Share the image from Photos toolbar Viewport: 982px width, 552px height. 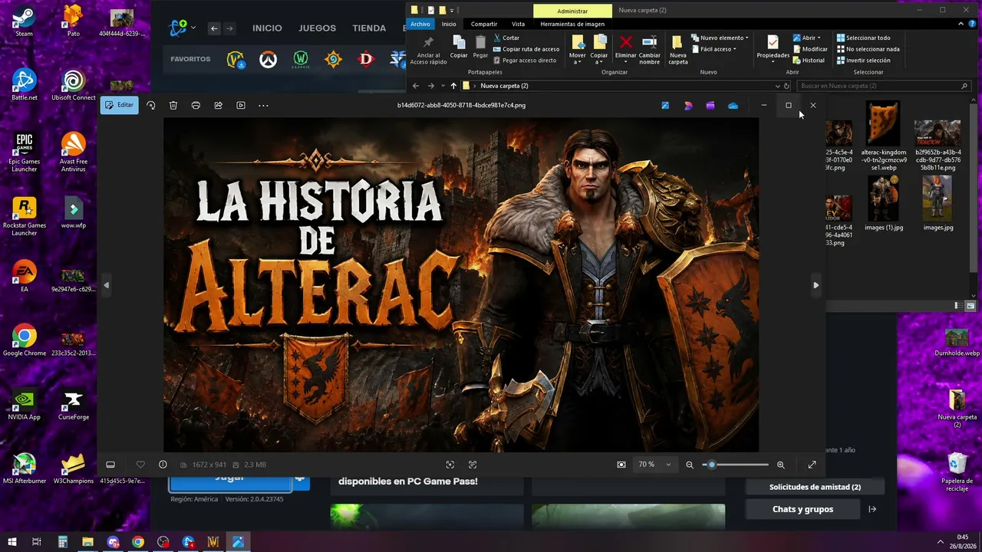[219, 105]
